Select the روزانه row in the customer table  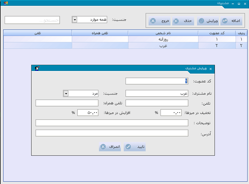(x=125, y=39)
